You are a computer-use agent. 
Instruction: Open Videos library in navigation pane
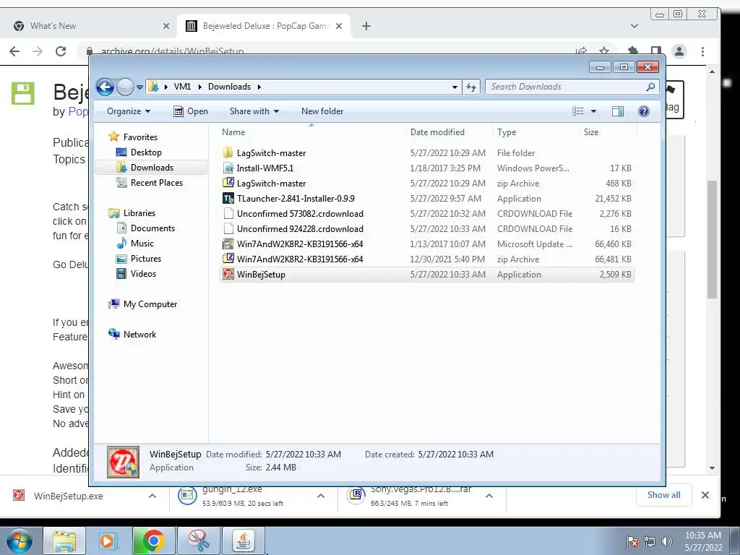[x=143, y=274]
